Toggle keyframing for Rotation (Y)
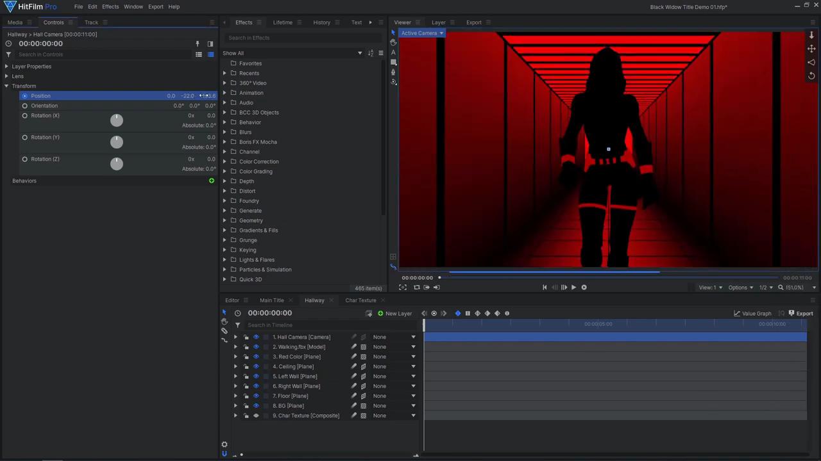Viewport: 821px width, 461px height. point(25,138)
